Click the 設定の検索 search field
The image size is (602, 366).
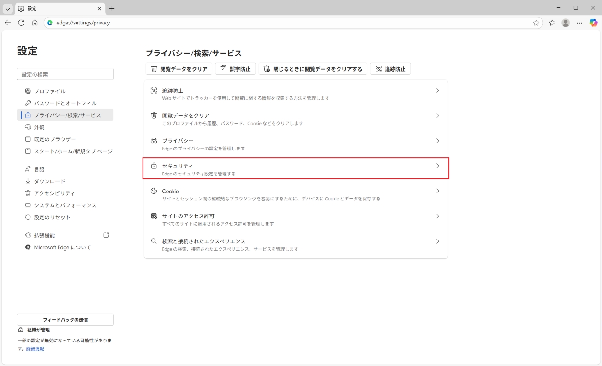tap(65, 74)
